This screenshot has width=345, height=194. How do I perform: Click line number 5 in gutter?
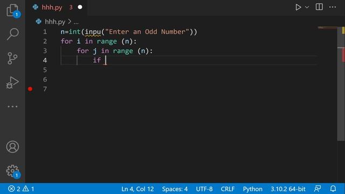(x=45, y=70)
